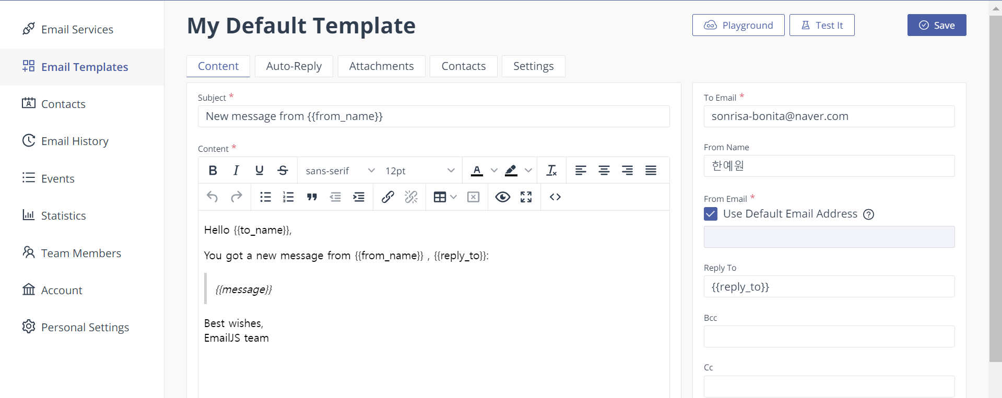1002x398 pixels.
Task: Open the Contacts tab
Action: 464,66
